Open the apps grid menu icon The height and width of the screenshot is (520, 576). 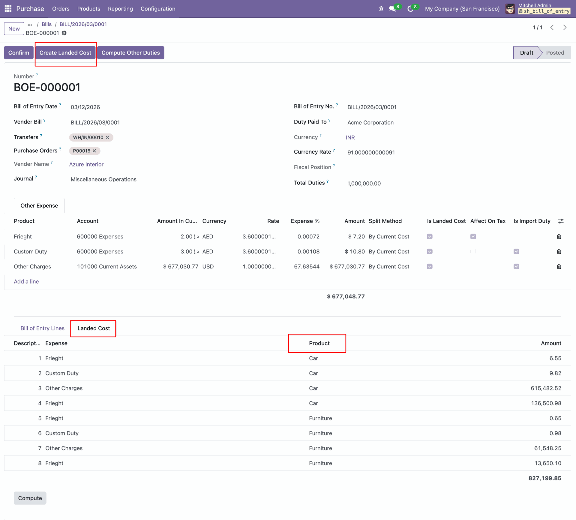tap(8, 9)
